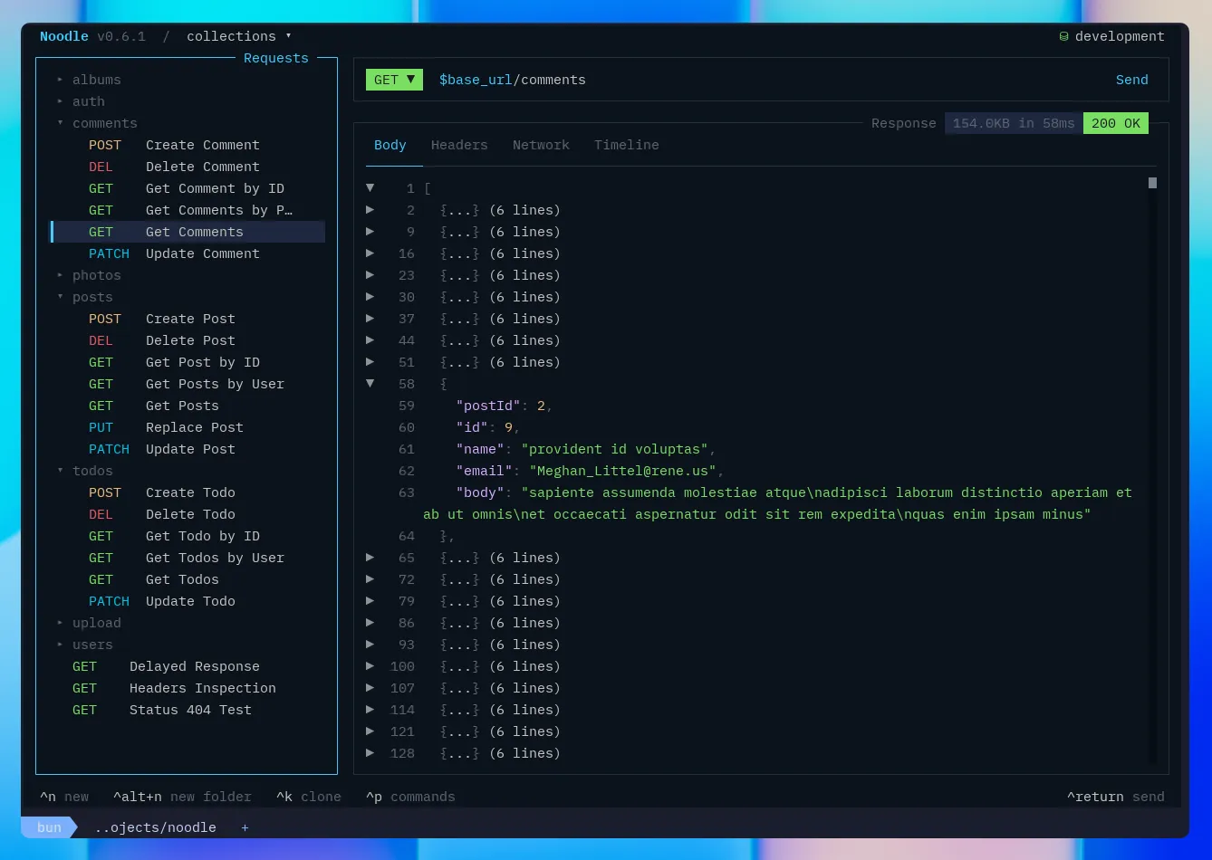Screen dimensions: 1212x860
Task: Open a new terminal tab with plus
Action: pos(245,827)
